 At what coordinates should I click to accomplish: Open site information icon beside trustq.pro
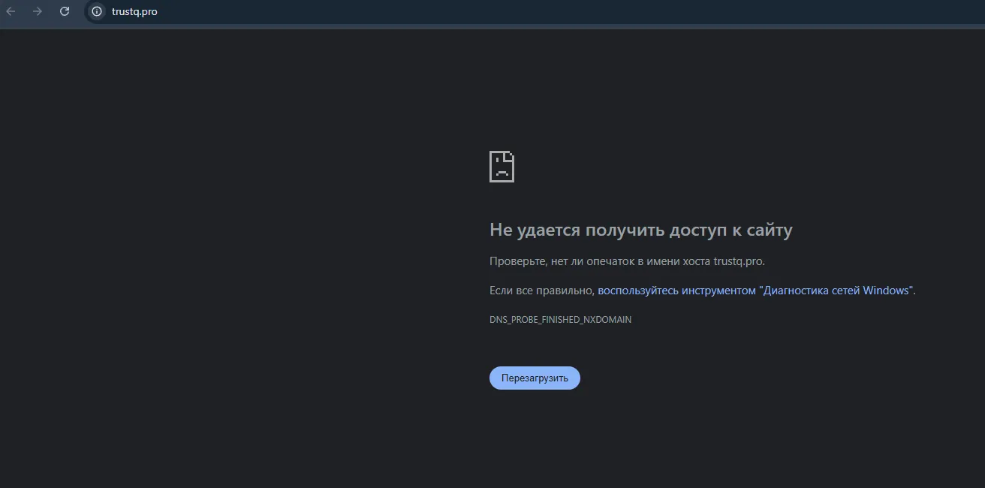tap(96, 11)
